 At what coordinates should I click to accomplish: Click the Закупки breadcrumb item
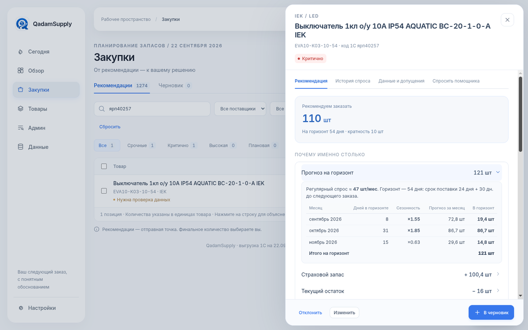tap(171, 19)
